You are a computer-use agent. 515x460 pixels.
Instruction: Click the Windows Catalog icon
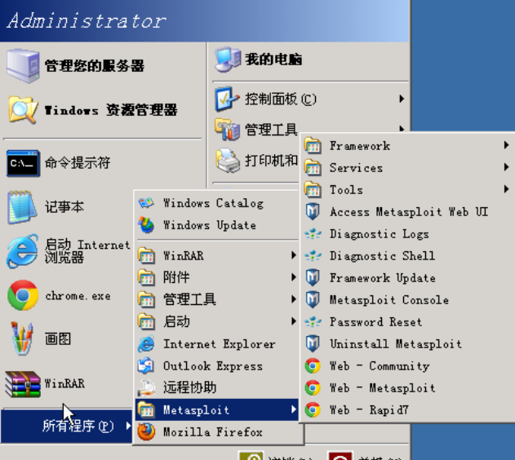pyautogui.click(x=146, y=203)
